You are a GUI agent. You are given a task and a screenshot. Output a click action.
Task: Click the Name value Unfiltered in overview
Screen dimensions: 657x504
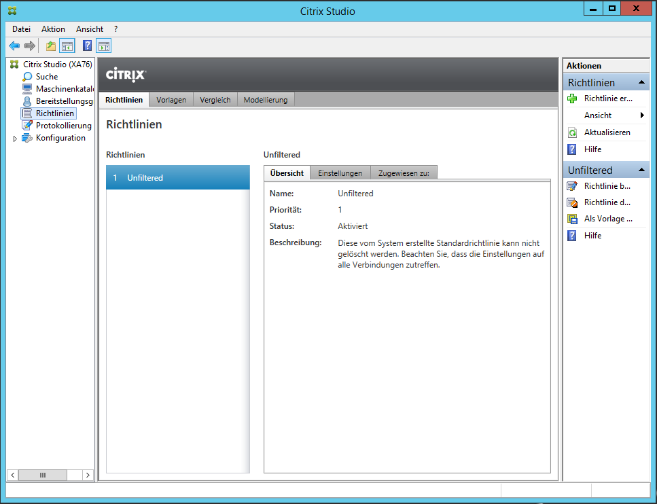coord(355,194)
